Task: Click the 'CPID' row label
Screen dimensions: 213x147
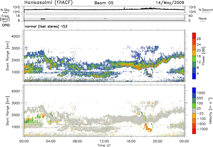Action: pyautogui.click(x=6, y=25)
